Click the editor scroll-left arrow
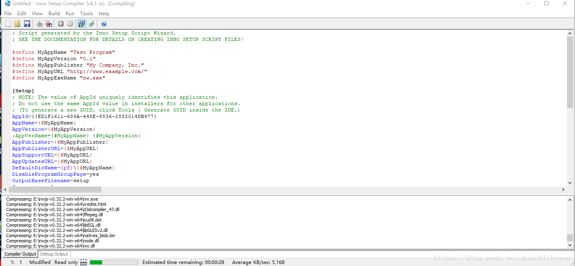This screenshot has height=266, width=575. (x=5, y=189)
